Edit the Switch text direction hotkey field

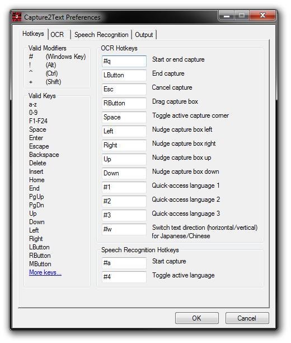(124, 229)
